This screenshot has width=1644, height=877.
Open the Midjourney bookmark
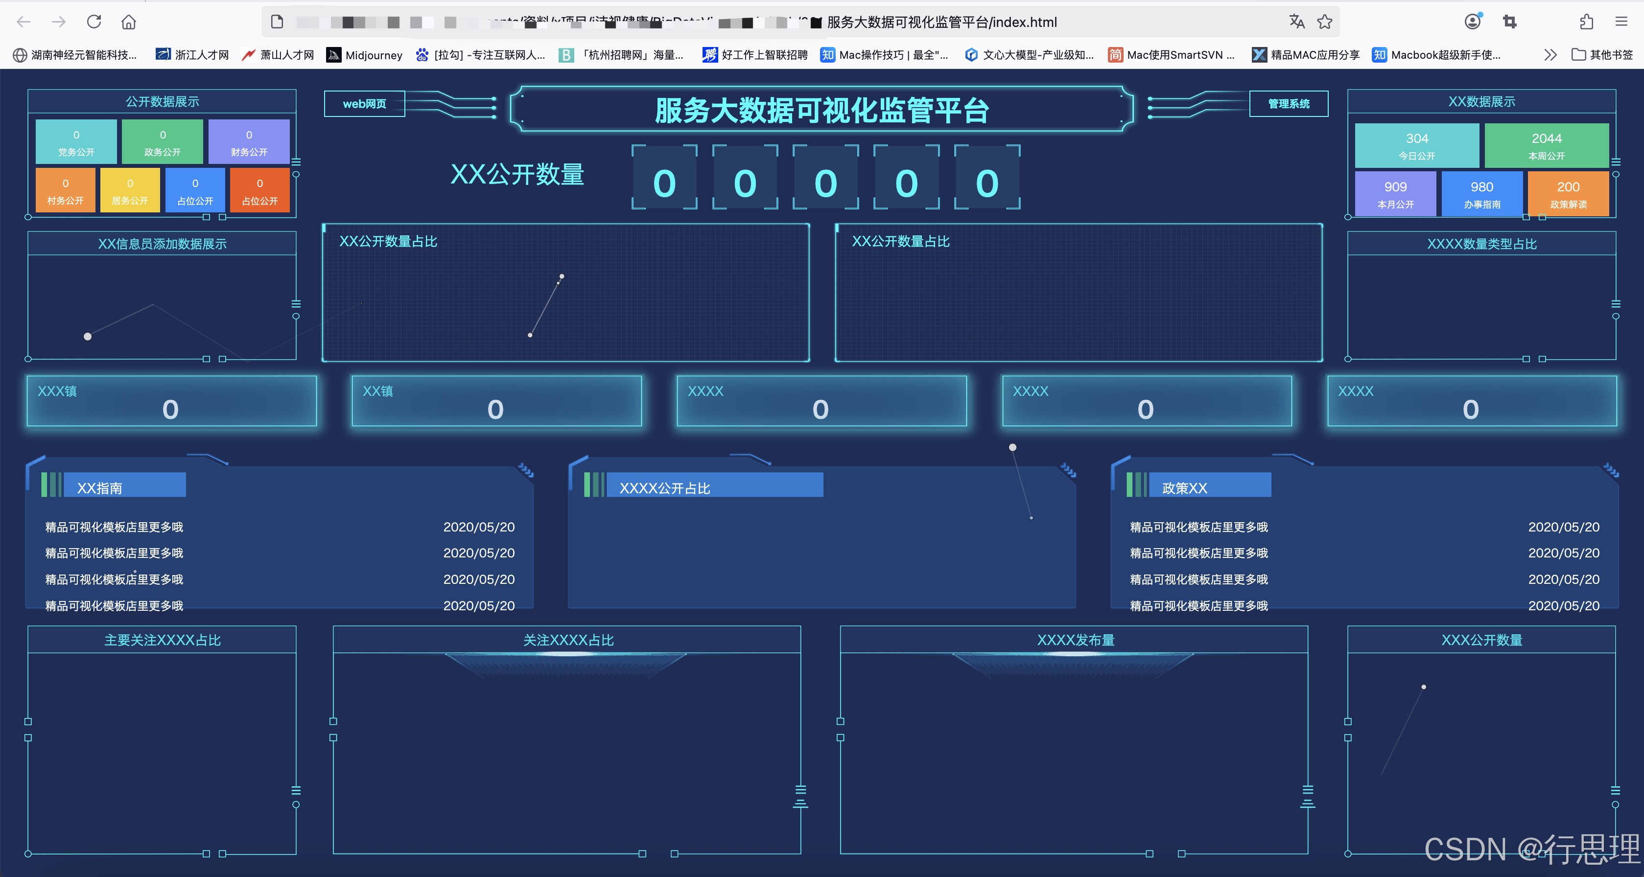pyautogui.click(x=364, y=55)
